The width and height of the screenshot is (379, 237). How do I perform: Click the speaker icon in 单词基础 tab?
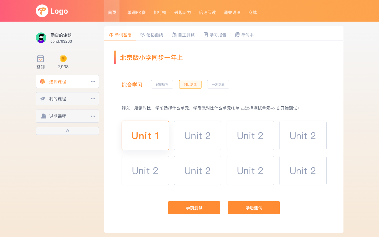point(111,35)
